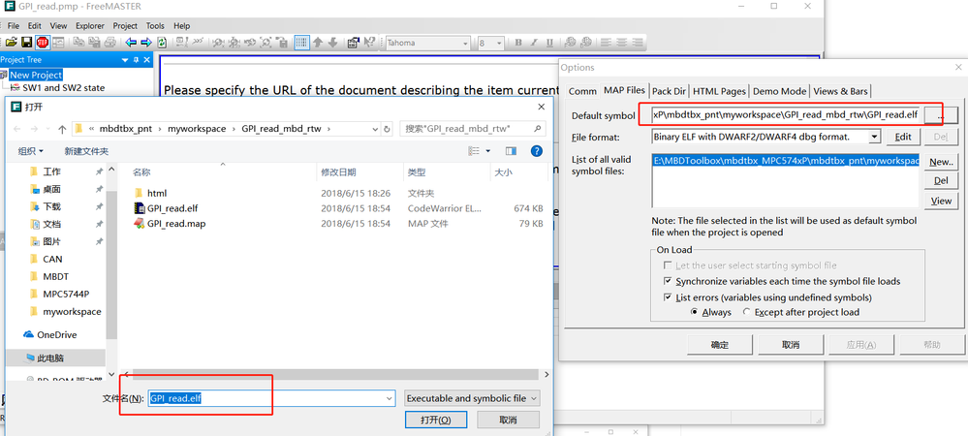Switch to the Demo Mode tab
The height and width of the screenshot is (436, 968).
click(779, 91)
